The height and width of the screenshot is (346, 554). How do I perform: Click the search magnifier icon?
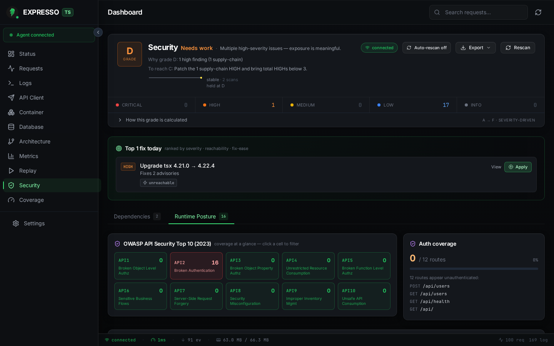[437, 12]
